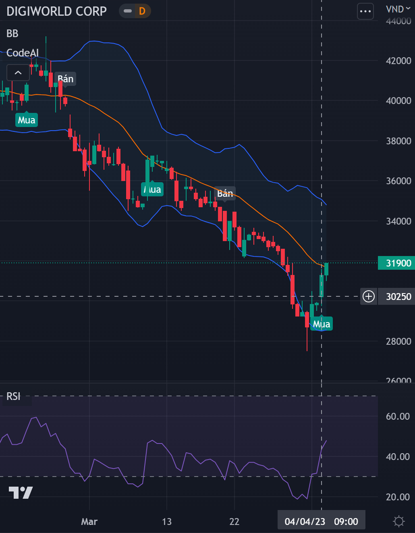The width and height of the screenshot is (415, 533).
Task: Click the RSI 60.00 axis label
Action: click(398, 416)
